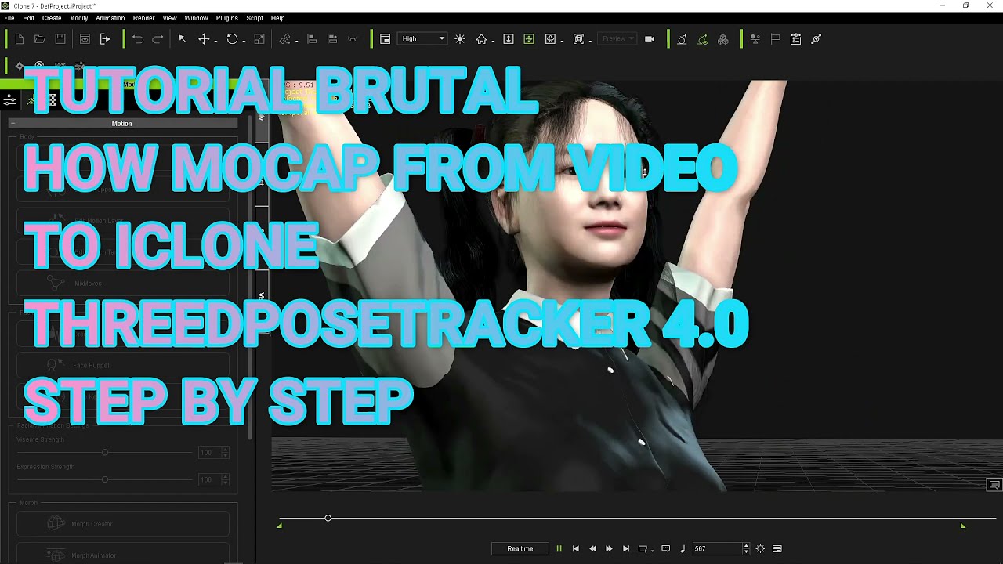Click the closed-eye hide icon
The width and height of the screenshot is (1003, 564).
pos(353,39)
